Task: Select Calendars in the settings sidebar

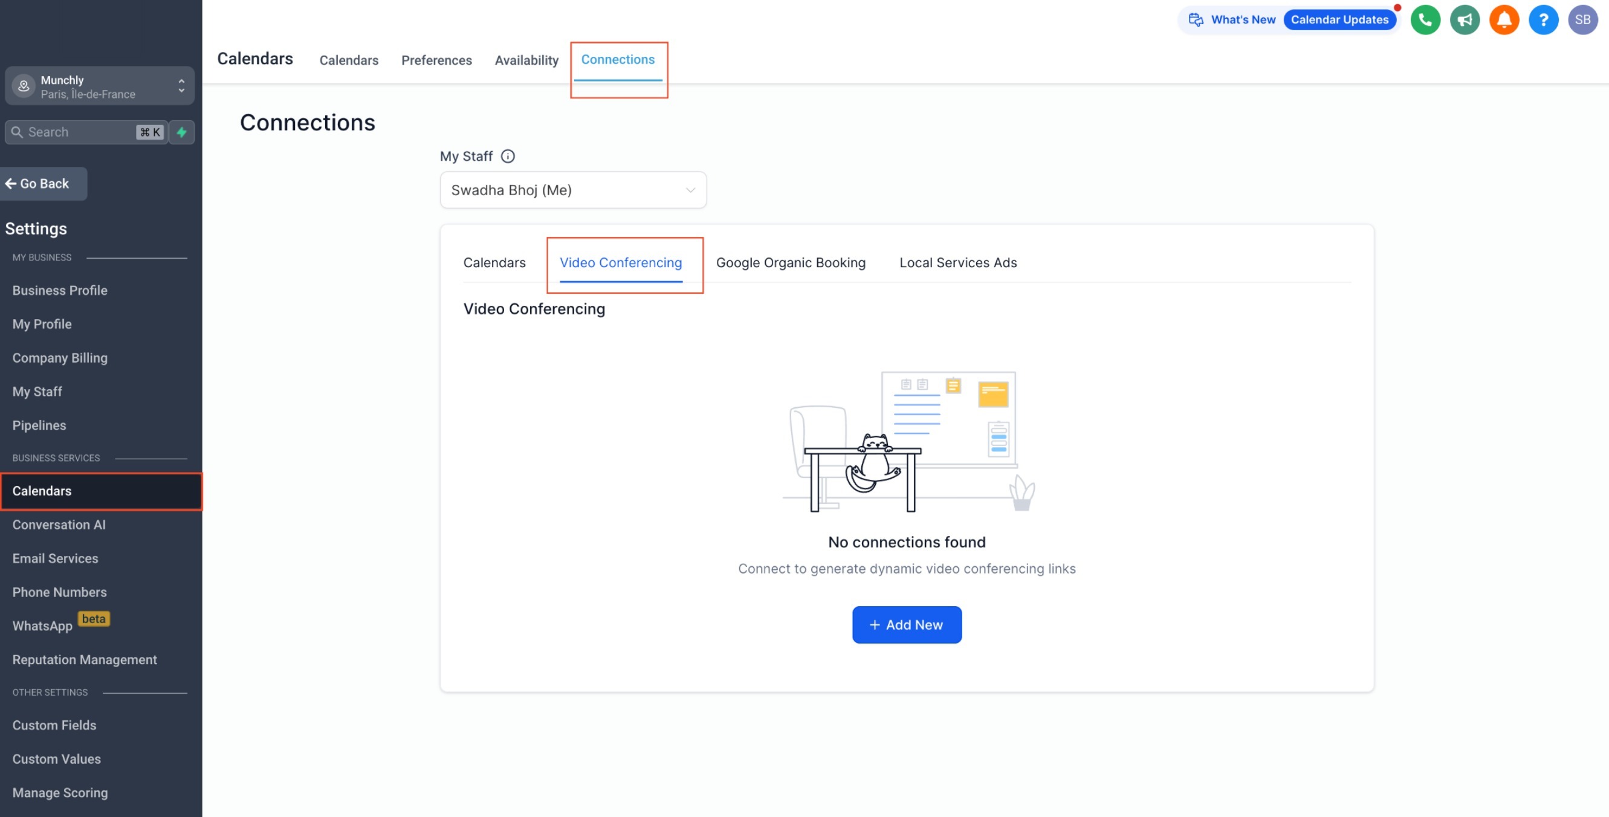Action: tap(101, 491)
